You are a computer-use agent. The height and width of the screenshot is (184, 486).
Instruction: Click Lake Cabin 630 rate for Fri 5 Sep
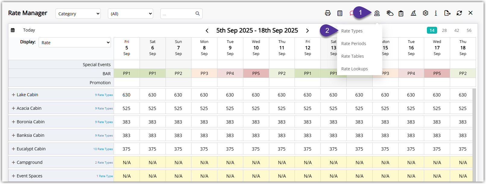(127, 95)
